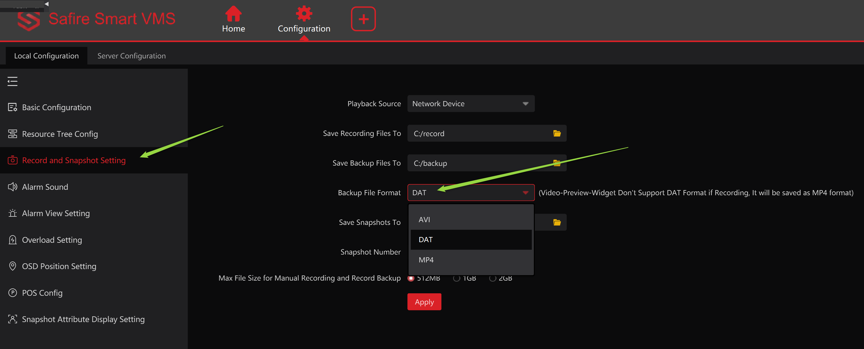Click the Snapshot Attribute Display icon
Screen dimensions: 864x349
[12, 319]
